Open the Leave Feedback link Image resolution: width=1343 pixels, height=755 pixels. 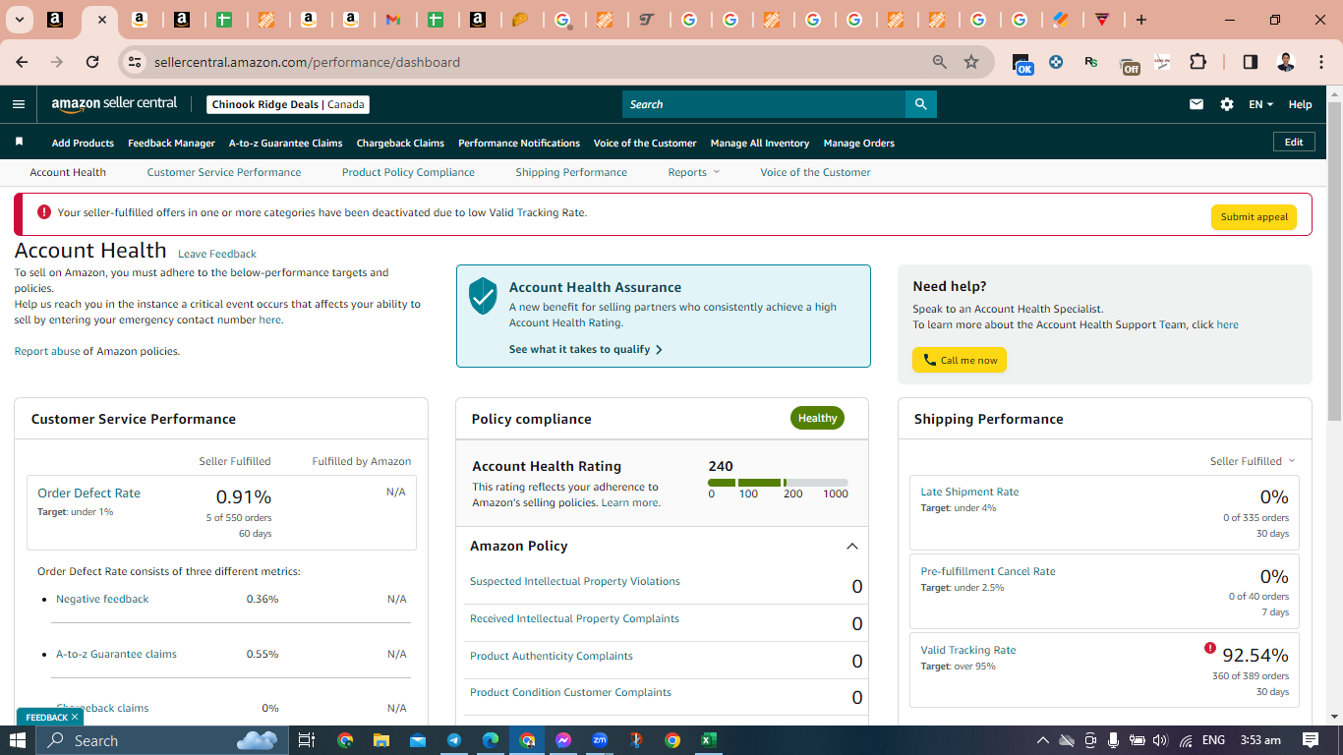[x=217, y=254]
